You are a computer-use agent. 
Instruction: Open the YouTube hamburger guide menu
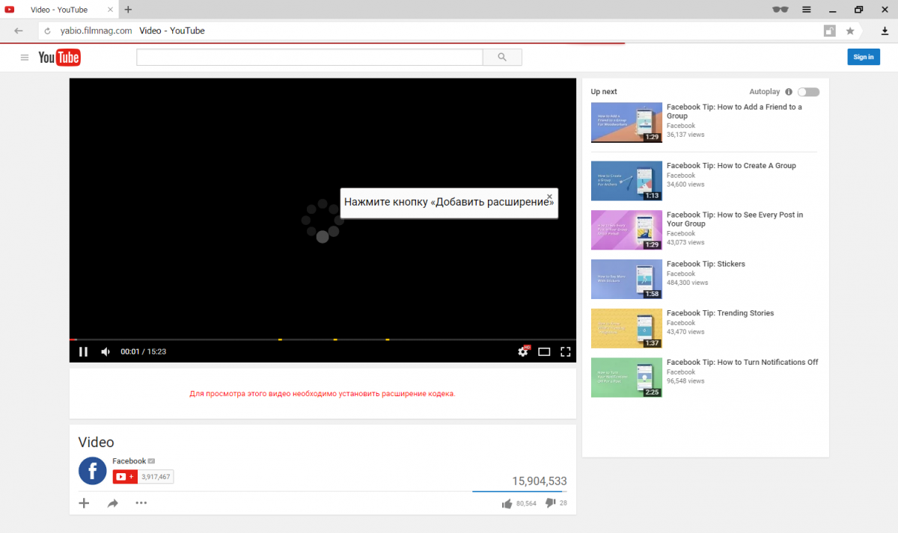pyautogui.click(x=25, y=58)
